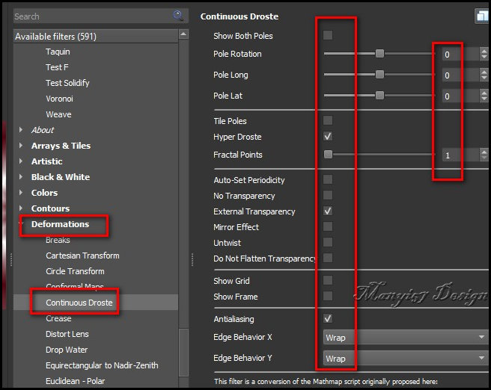
Task: Enable the Show Grid checkbox
Action: click(x=328, y=280)
